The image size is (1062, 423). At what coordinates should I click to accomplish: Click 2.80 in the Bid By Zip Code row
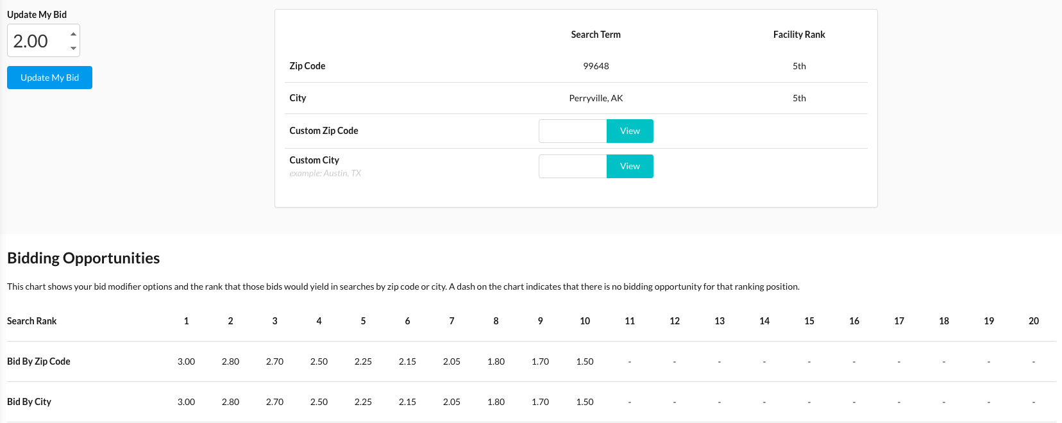pos(231,361)
